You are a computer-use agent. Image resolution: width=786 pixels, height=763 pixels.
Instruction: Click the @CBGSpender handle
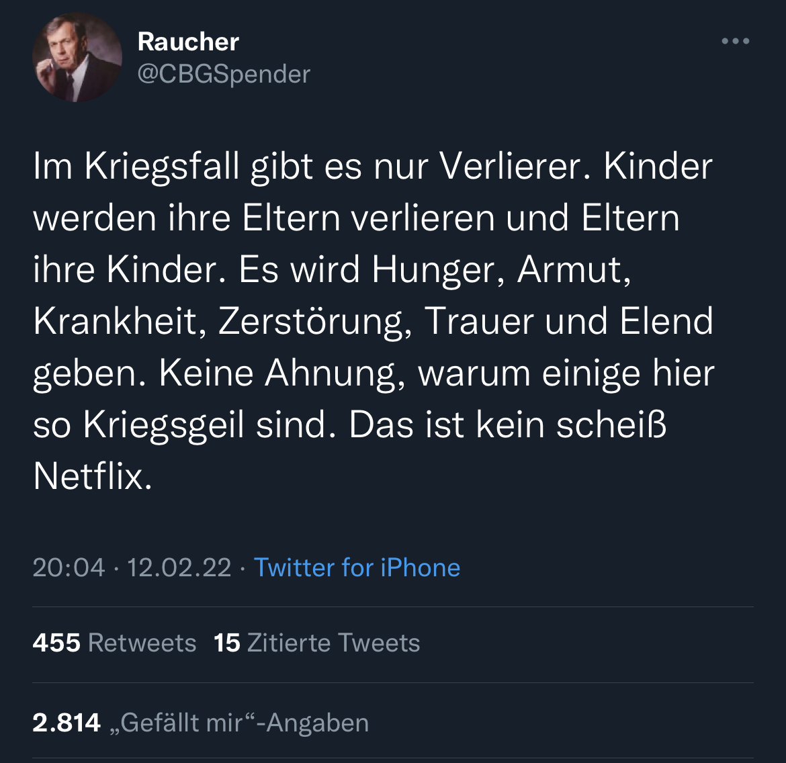[x=224, y=74]
